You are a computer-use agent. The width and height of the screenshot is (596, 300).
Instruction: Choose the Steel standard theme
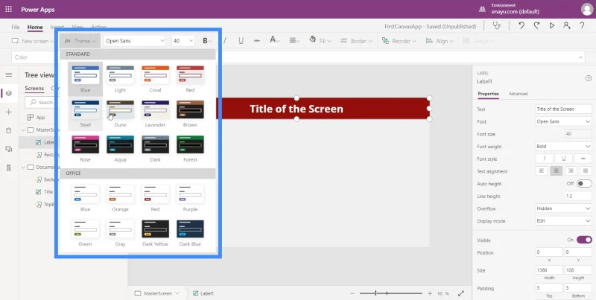click(85, 114)
